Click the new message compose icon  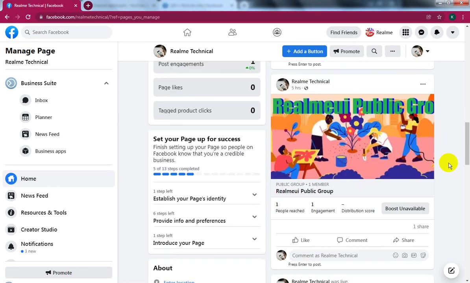[x=451, y=271]
